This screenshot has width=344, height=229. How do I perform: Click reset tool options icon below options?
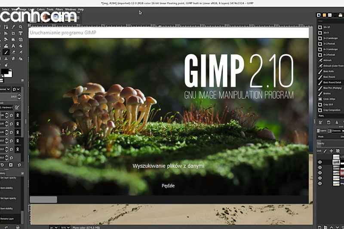coord(19,165)
